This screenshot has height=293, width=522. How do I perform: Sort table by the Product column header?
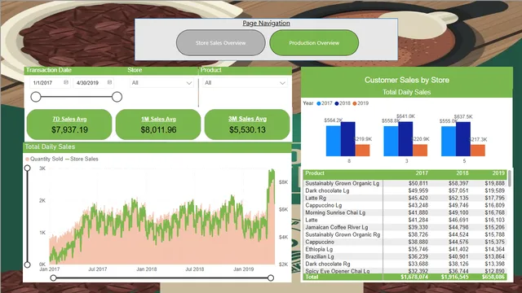coord(315,173)
